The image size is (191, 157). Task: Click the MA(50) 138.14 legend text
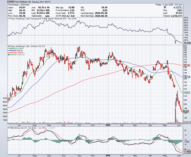point(16,50)
